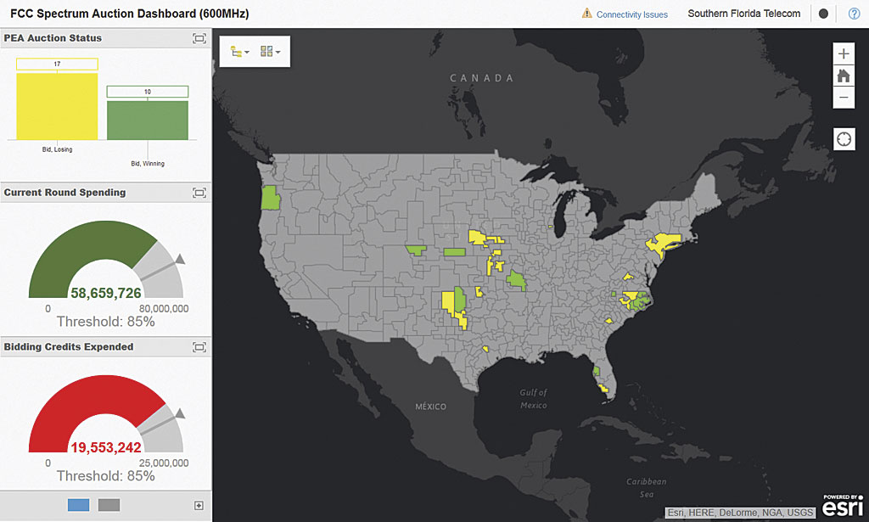
Task: Switch to the gray panel page tab
Action: 109,505
